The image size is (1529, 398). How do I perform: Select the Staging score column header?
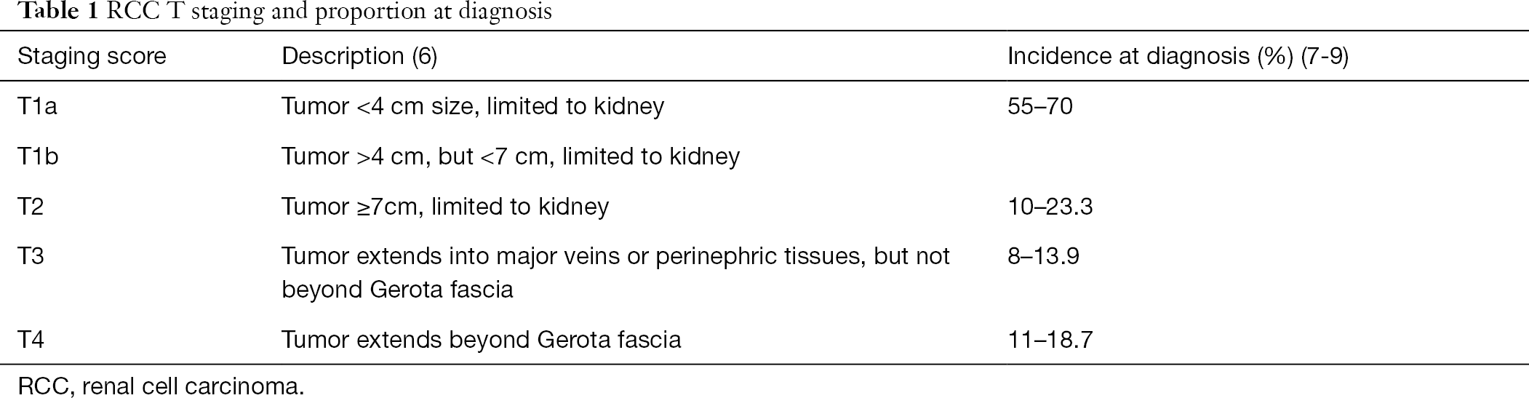(92, 56)
